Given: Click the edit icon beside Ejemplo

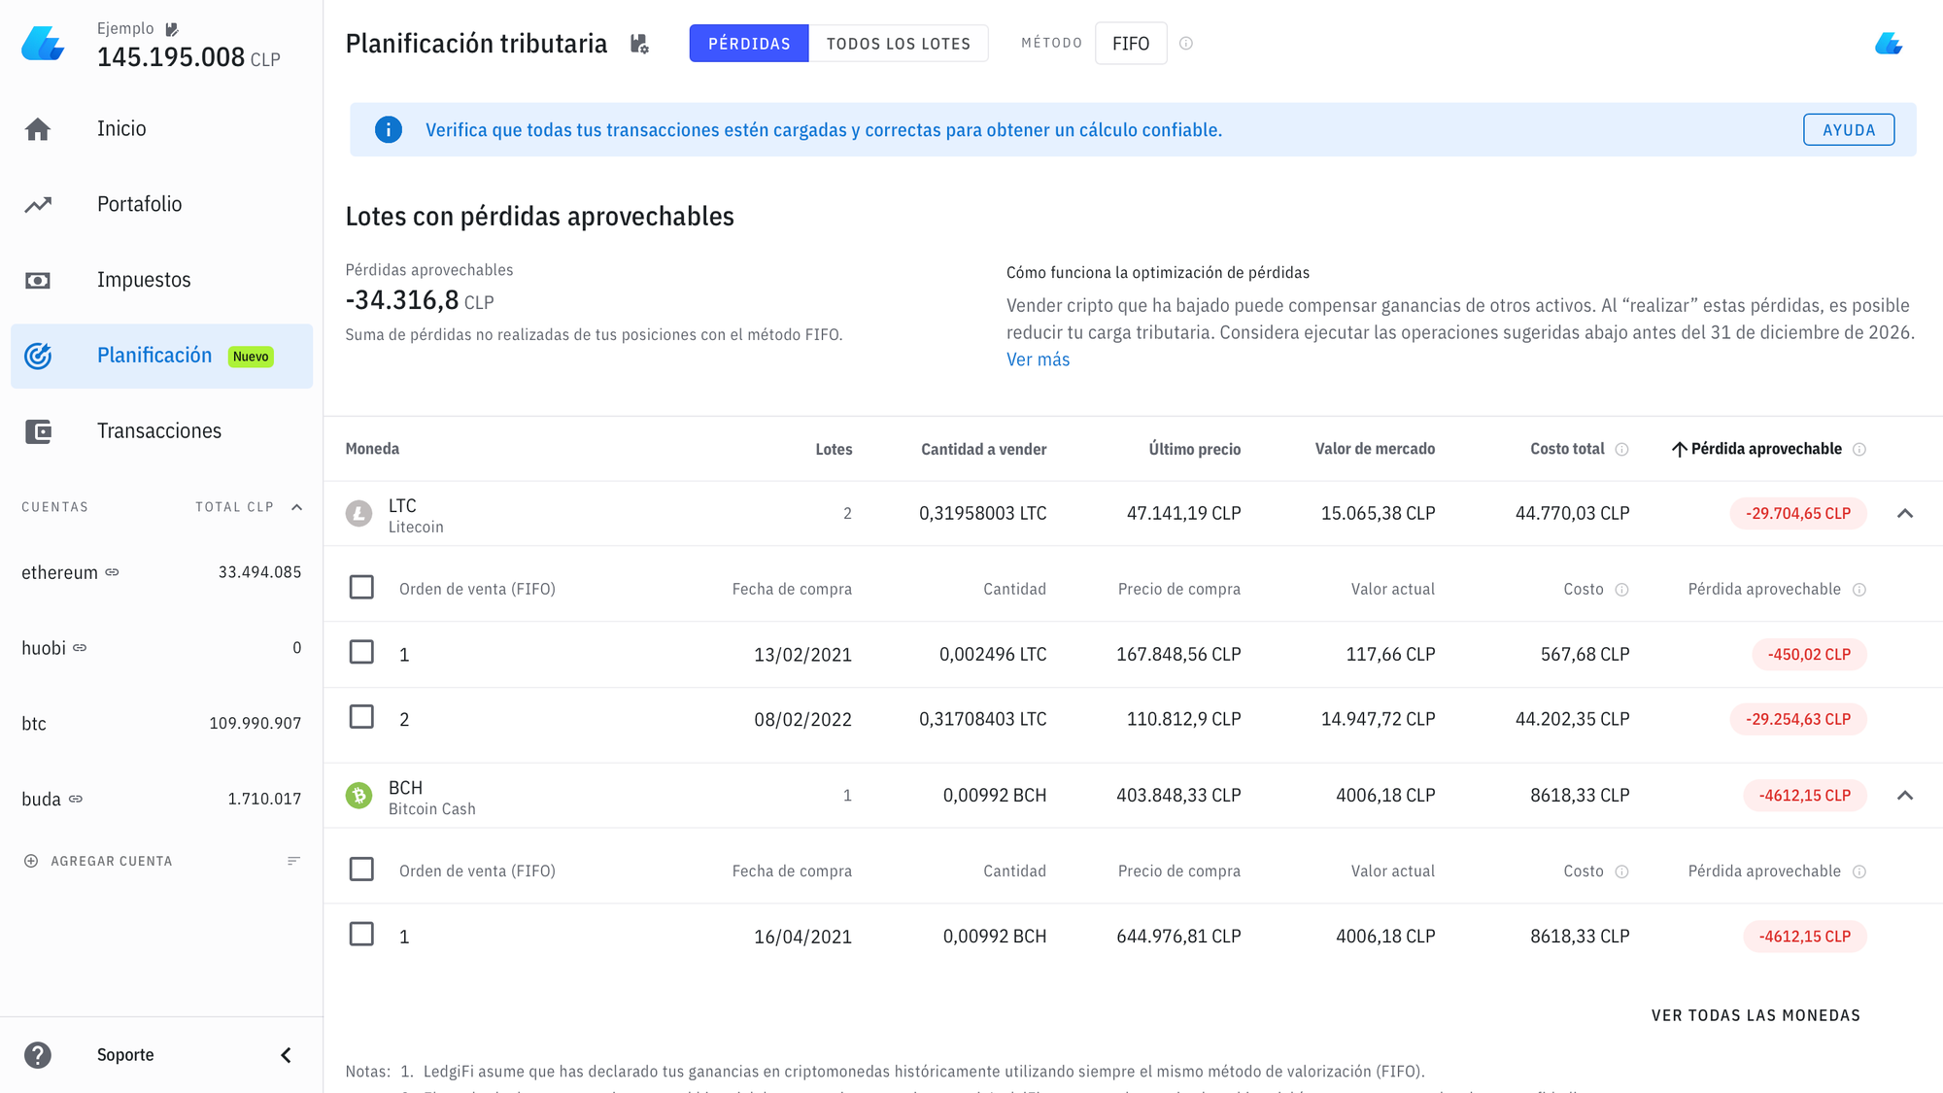Looking at the screenshot, I should tap(172, 30).
